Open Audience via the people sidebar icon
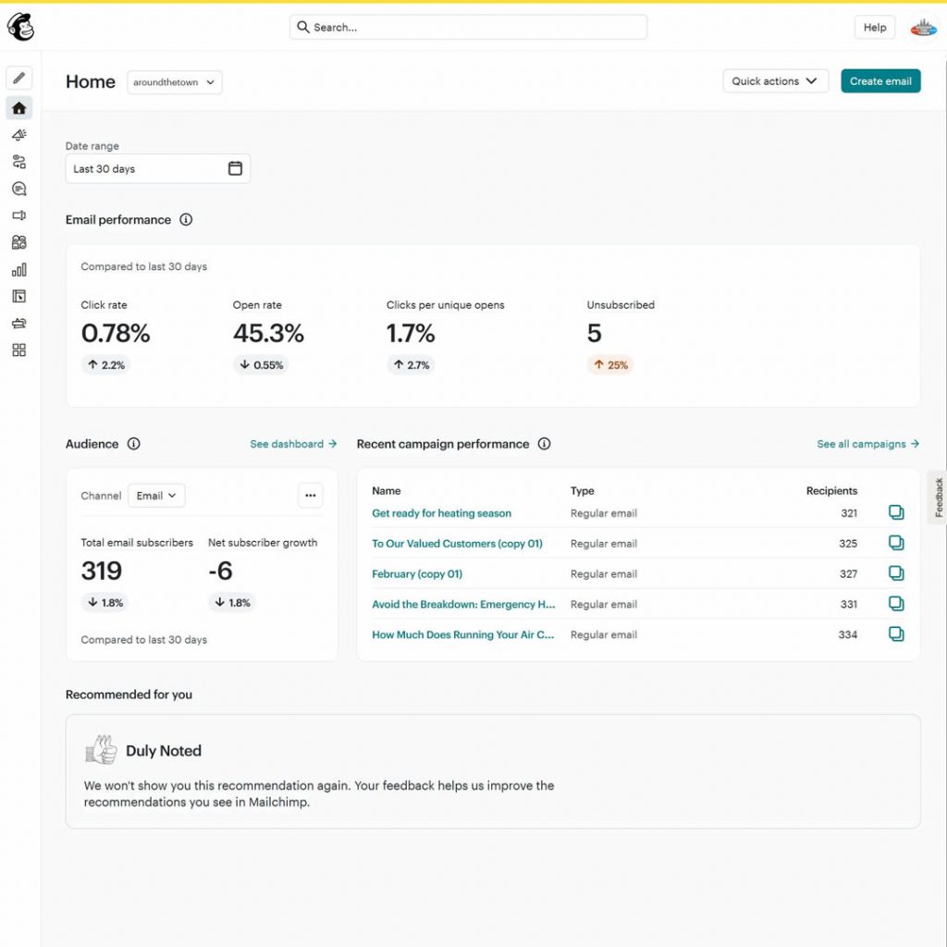 pyautogui.click(x=18, y=242)
